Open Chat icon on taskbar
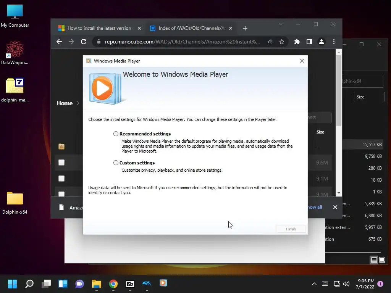The width and height of the screenshot is (391, 293). [80, 283]
